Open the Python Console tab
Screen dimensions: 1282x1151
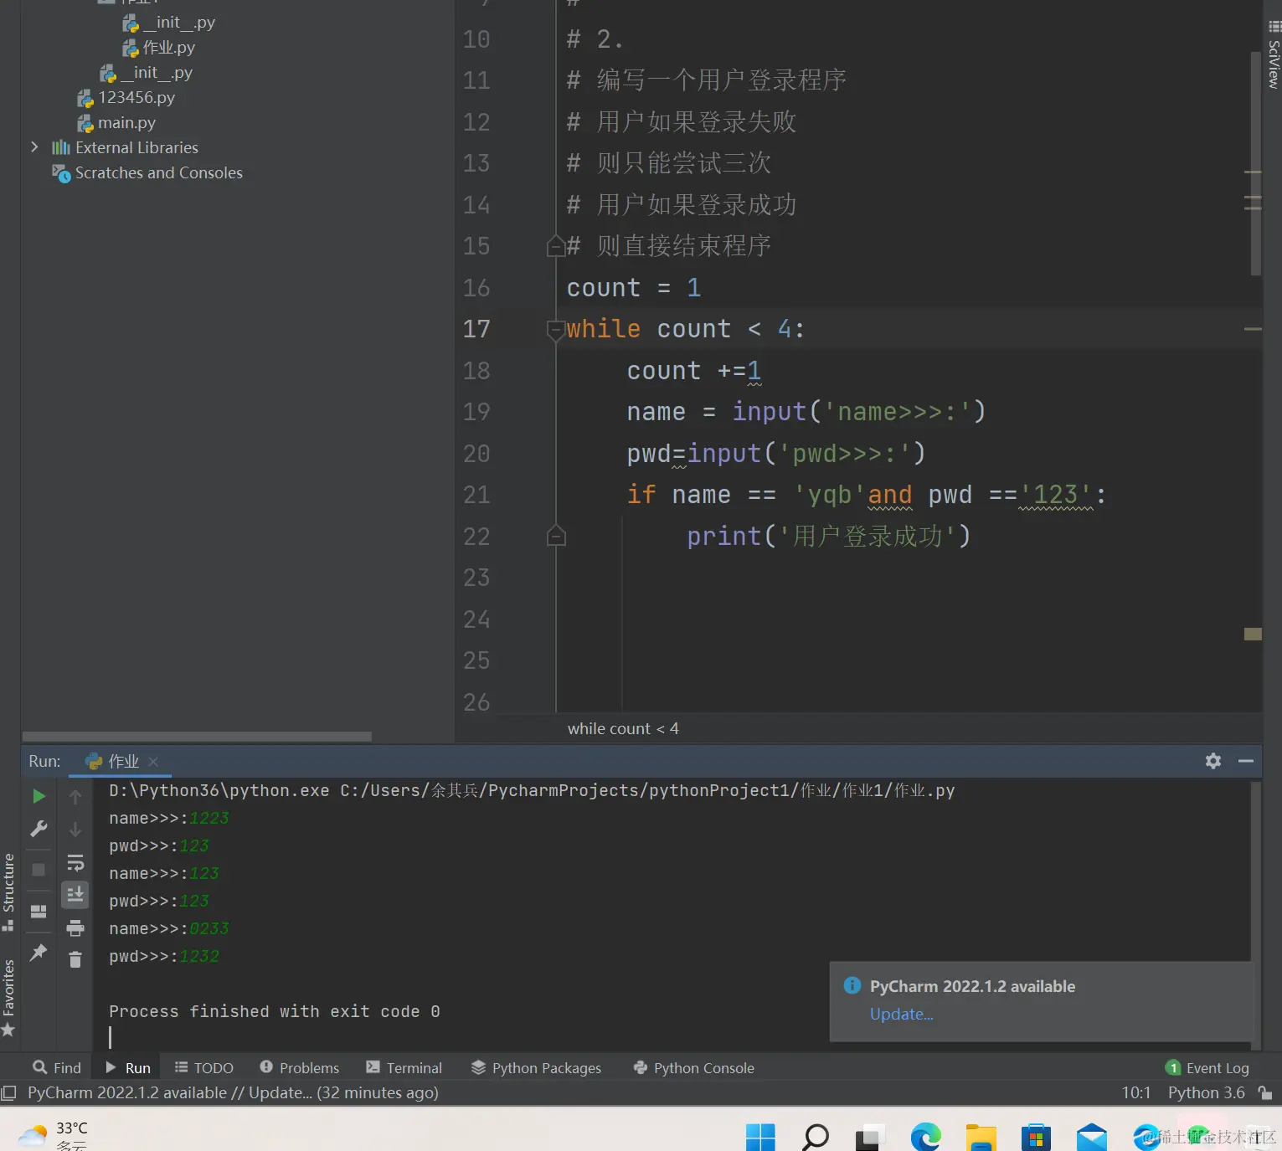[694, 1068]
